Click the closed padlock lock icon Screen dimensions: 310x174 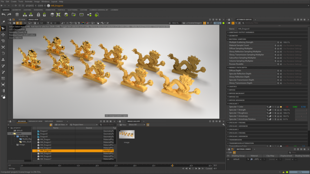pos(38,14)
